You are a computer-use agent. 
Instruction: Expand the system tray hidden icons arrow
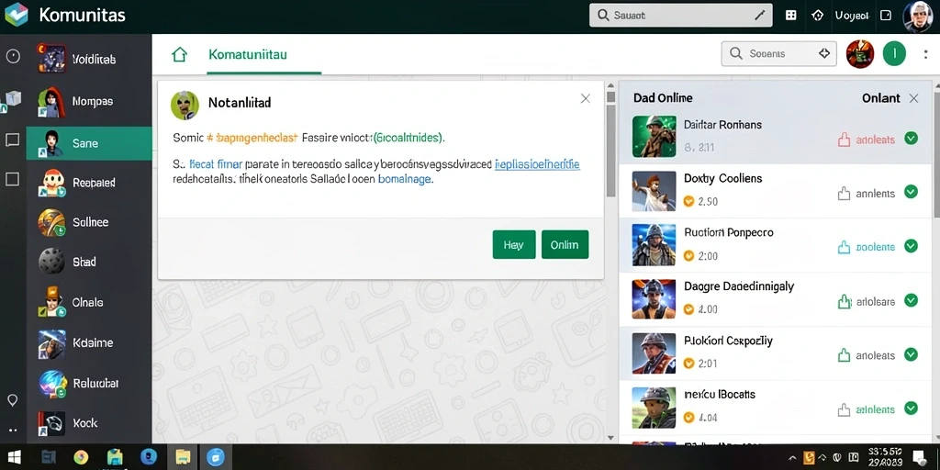pyautogui.click(x=792, y=457)
